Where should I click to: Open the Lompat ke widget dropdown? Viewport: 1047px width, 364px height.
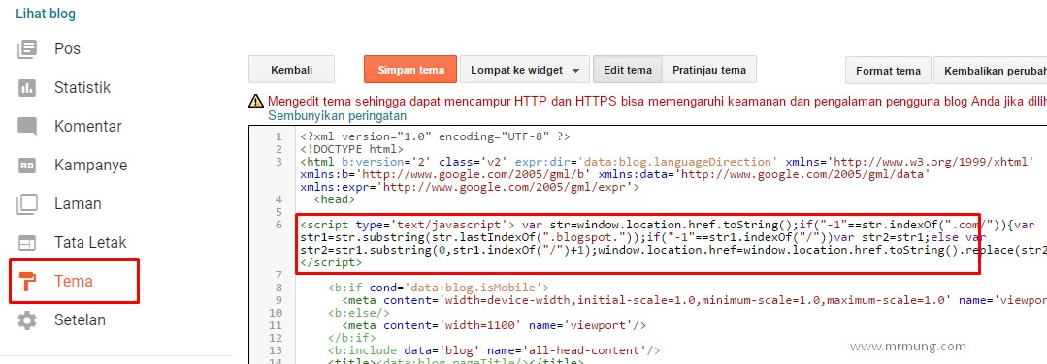(x=524, y=70)
